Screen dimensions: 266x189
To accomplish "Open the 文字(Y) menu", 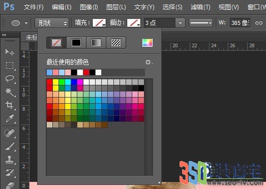I will 144,7.
